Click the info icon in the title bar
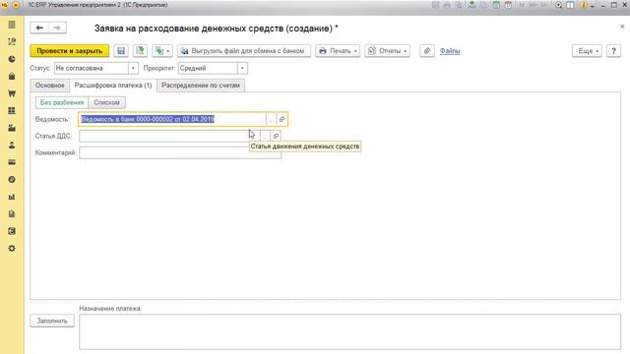This screenshot has width=630, height=354. [x=584, y=5]
